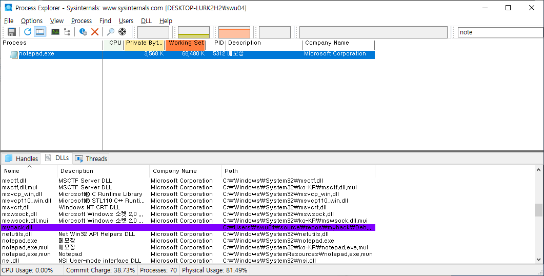
Task: Select the msctf.dll.mui row
Action: 188,187
